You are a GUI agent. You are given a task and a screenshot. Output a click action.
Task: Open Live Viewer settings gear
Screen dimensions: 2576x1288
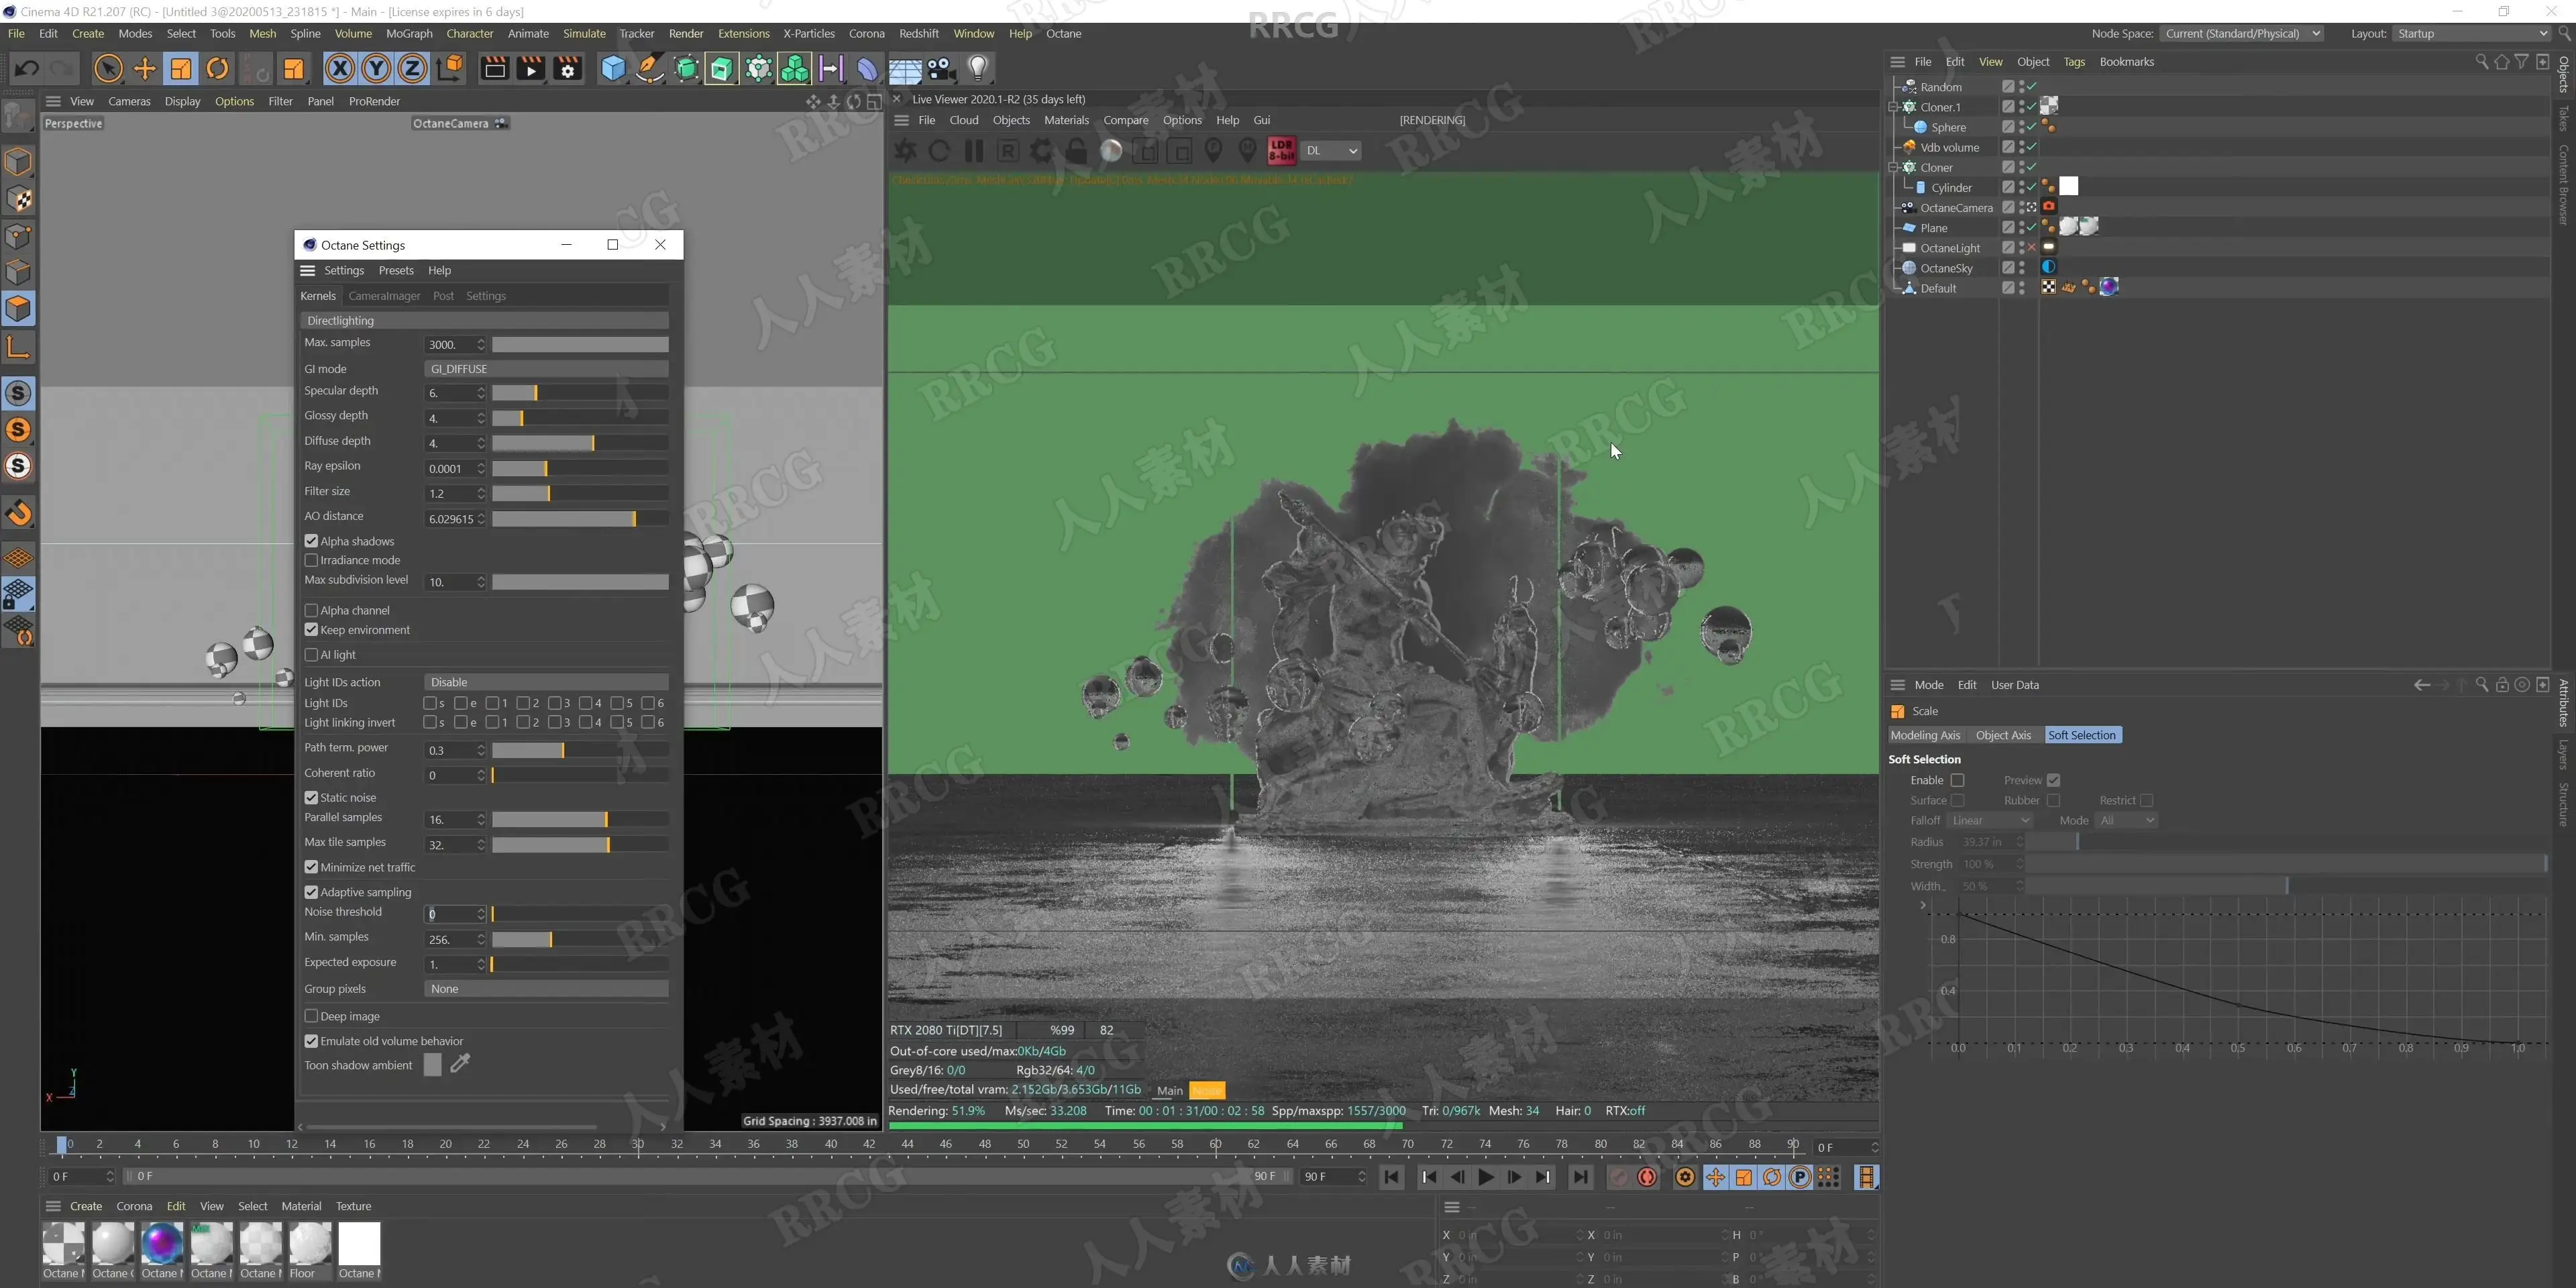coord(1042,151)
